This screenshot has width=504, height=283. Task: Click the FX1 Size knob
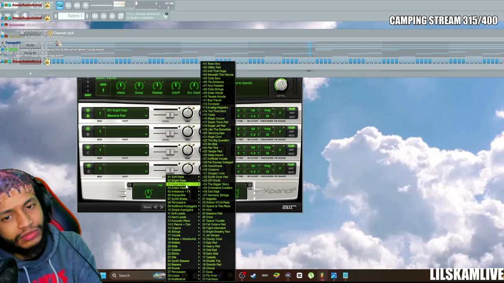pyautogui.click(x=148, y=193)
